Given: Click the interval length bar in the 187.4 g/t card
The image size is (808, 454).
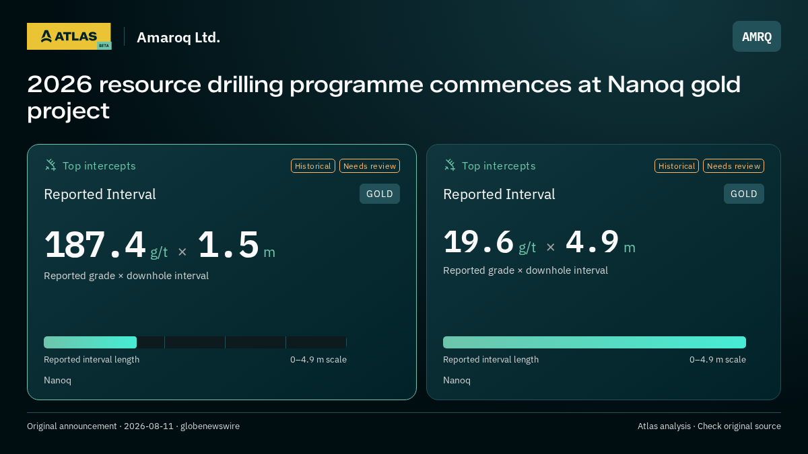Looking at the screenshot, I should [195, 342].
